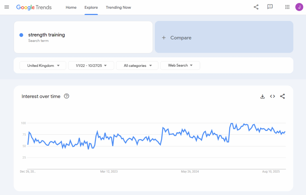Open the Trending Now tab
Screen dimensions: 306x195
pos(118,7)
